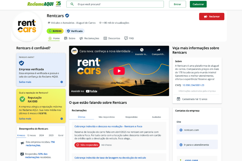This screenshot has height=161, width=242.
Task: Click the Entrar button
Action: (177, 4)
